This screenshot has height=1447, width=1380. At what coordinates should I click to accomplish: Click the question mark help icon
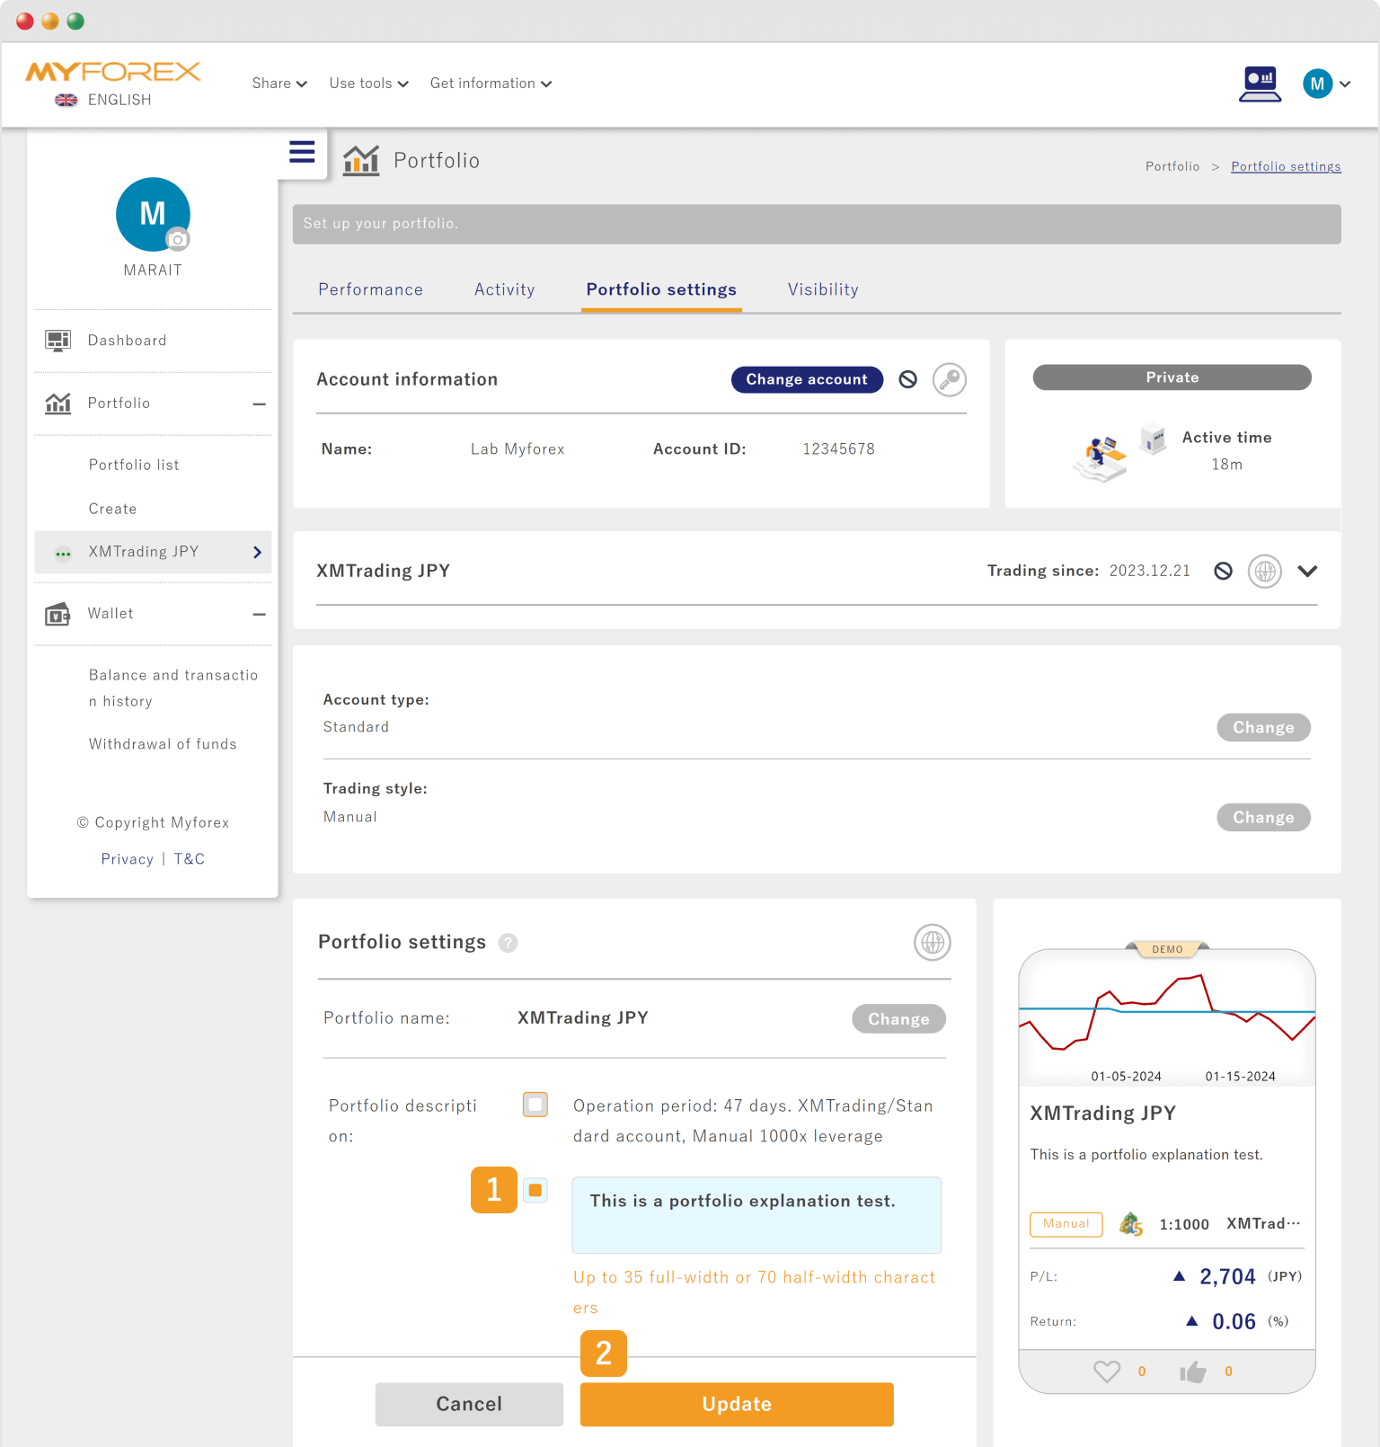[x=508, y=943]
